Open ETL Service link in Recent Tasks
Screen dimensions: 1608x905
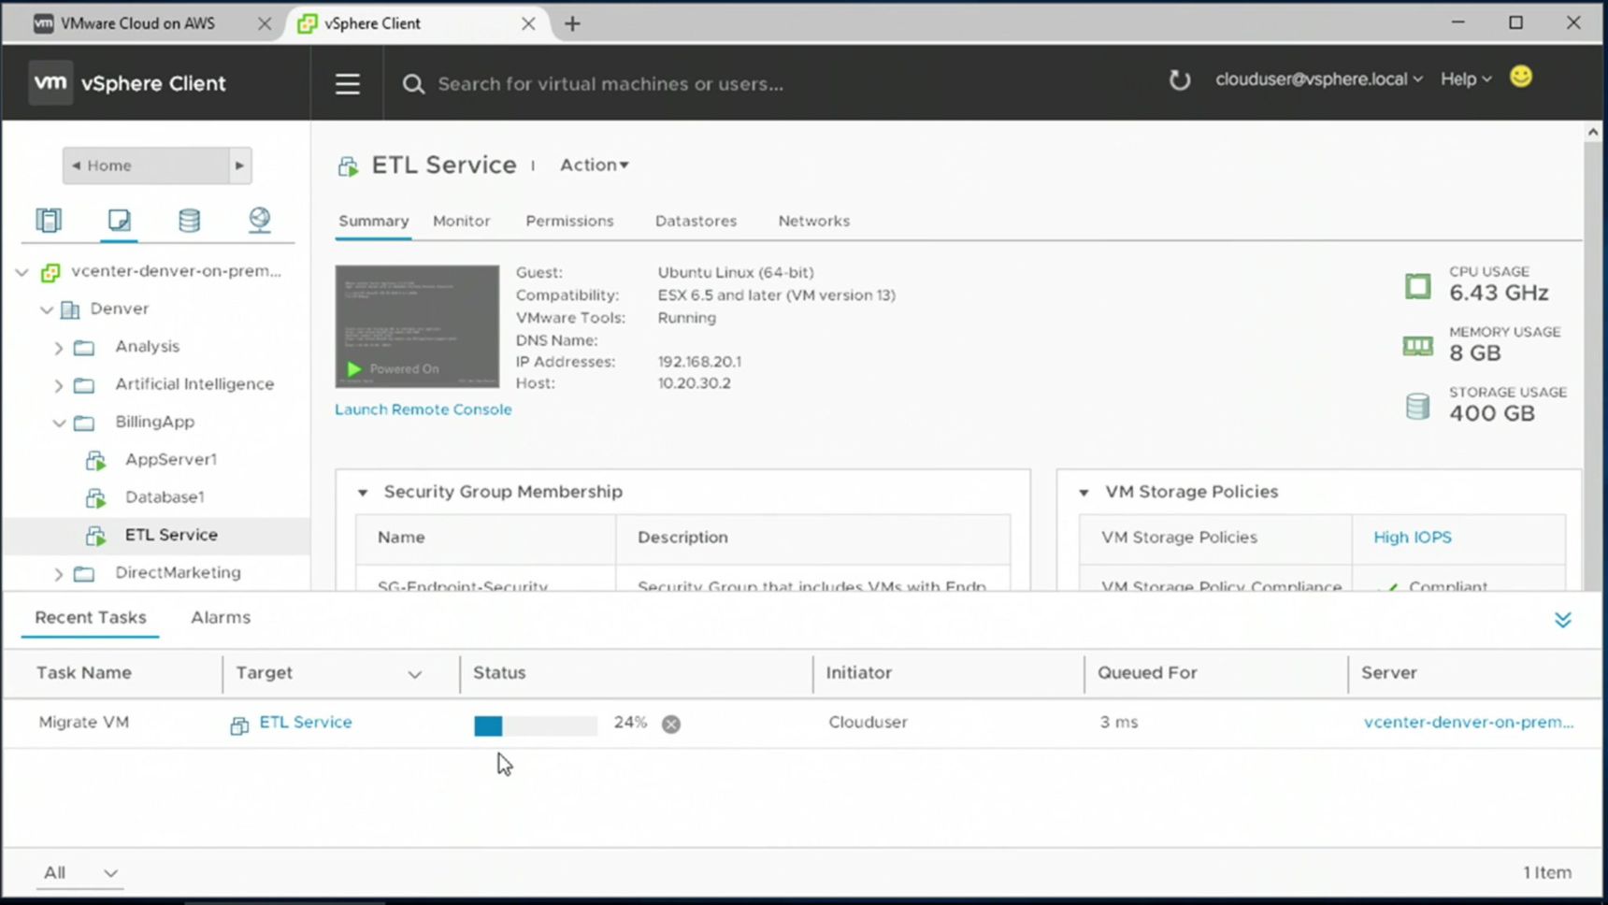[x=306, y=722]
